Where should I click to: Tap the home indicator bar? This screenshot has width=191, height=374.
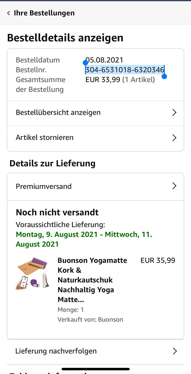click(x=95, y=369)
